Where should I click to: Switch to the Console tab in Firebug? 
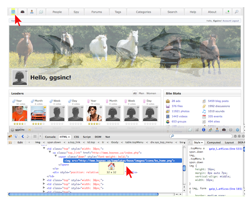coord(50,136)
